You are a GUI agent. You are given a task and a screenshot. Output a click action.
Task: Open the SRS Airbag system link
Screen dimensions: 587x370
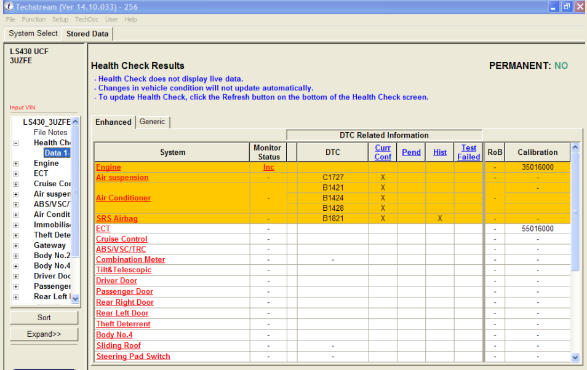tap(117, 219)
